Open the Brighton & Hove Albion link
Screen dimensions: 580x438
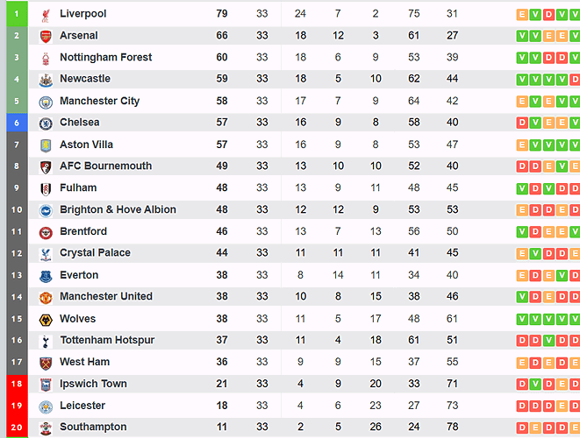click(x=118, y=209)
